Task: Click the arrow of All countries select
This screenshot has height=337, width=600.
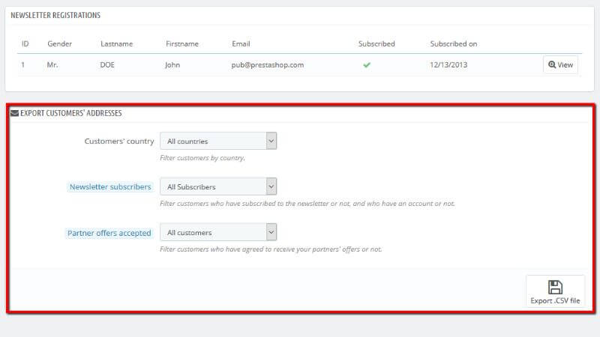Action: pyautogui.click(x=271, y=141)
